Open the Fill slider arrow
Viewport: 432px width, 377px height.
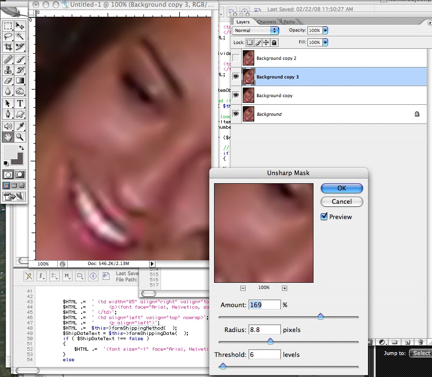coord(325,42)
